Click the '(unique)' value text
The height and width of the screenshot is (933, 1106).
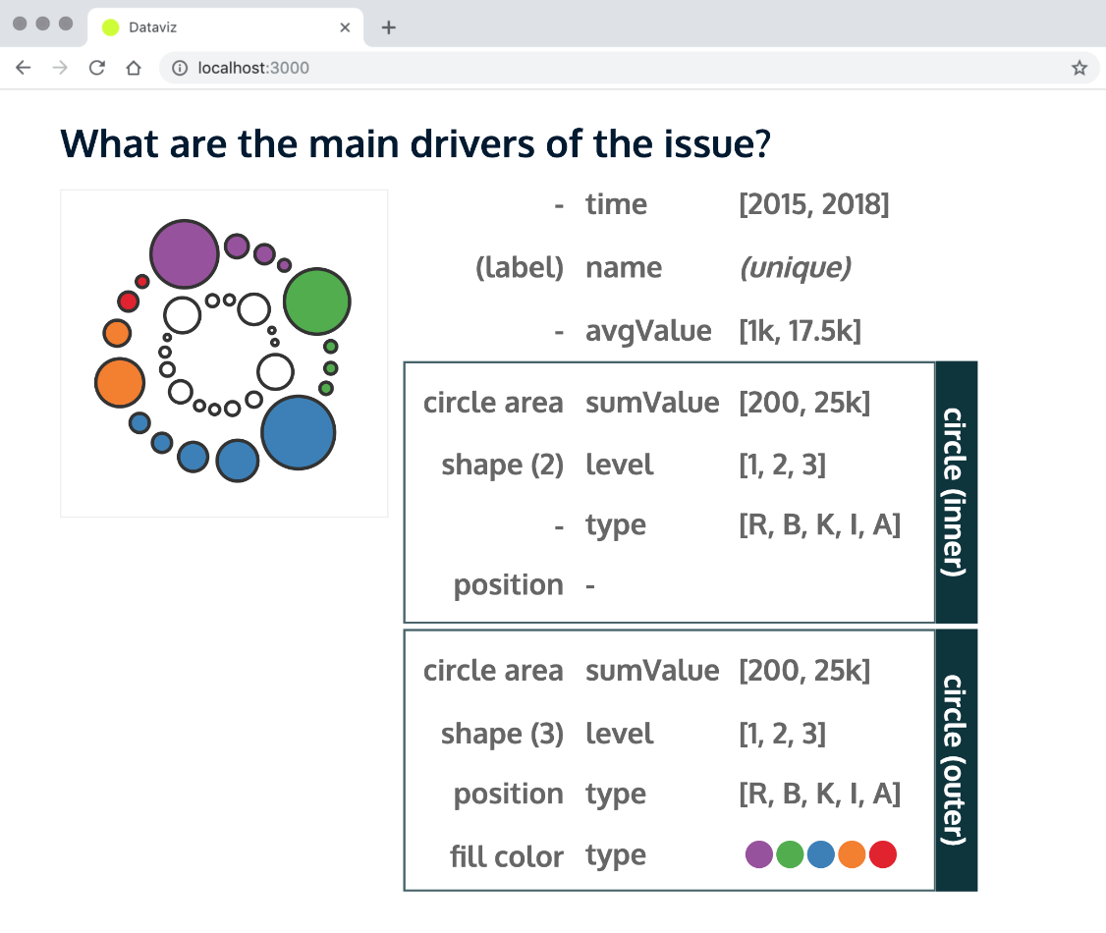pos(796,268)
